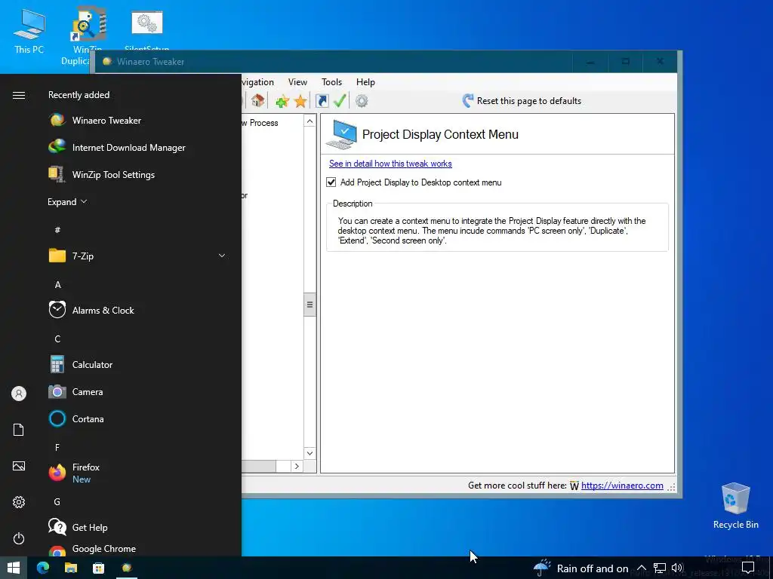
Task: Click the Winaero Tweaker taskbar button
Action: [x=127, y=568]
